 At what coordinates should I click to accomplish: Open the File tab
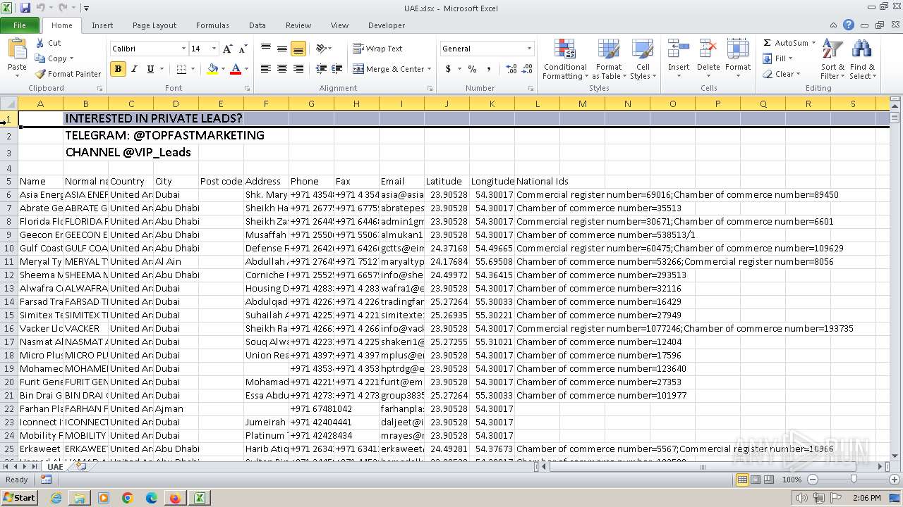(20, 25)
